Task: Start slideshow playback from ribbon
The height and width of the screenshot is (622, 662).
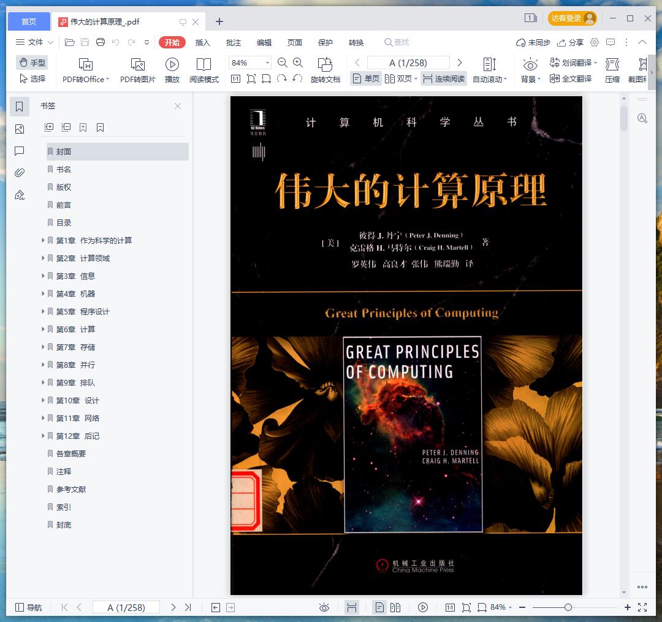Action: click(172, 70)
